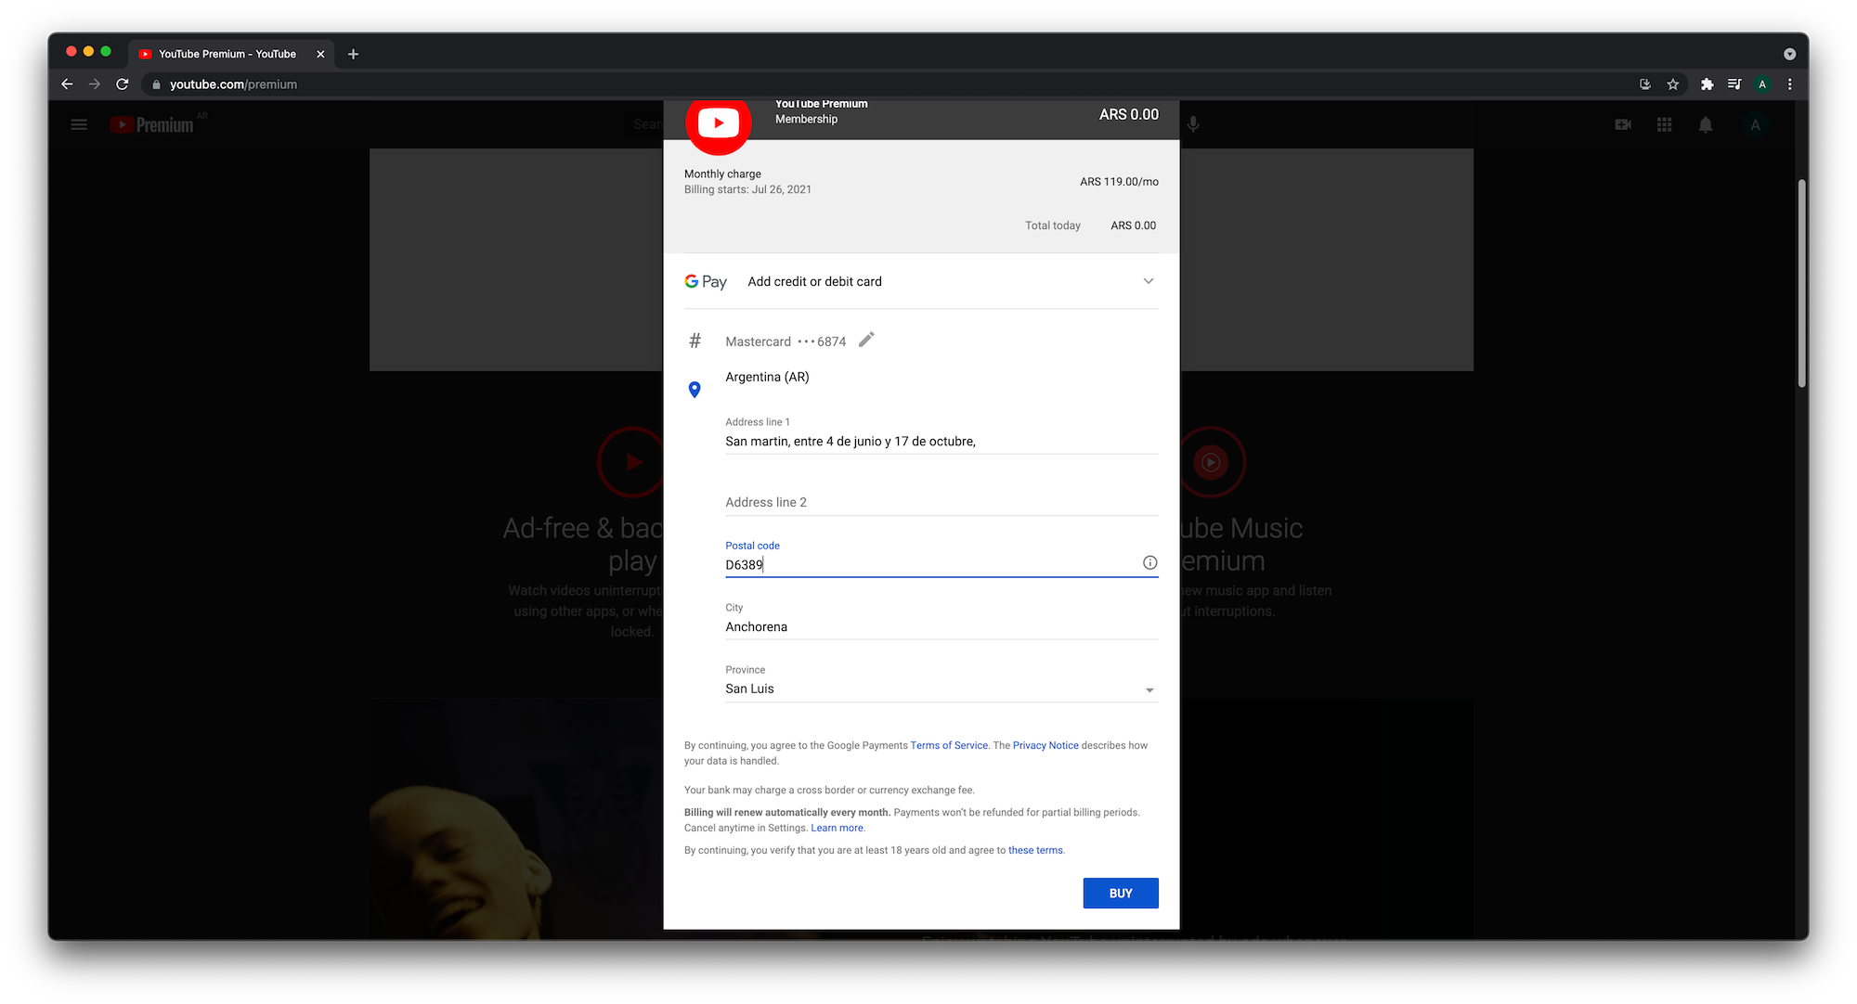This screenshot has width=1857, height=1004.
Task: Open Chrome extensions puzzle icon
Action: [1707, 84]
